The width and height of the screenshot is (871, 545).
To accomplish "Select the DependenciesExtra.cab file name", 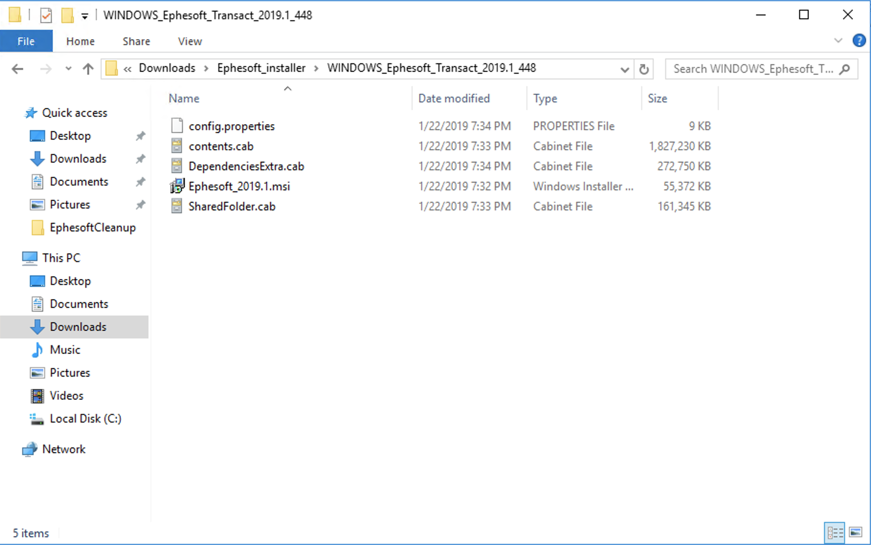I will 246,166.
